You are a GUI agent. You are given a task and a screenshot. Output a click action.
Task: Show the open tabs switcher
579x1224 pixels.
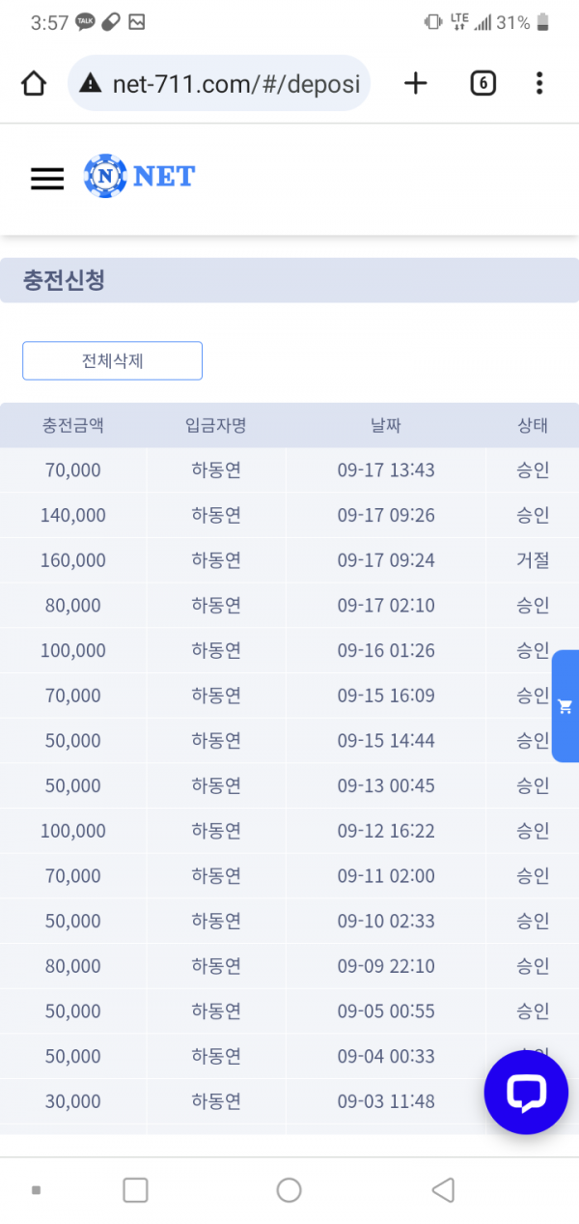click(x=482, y=83)
